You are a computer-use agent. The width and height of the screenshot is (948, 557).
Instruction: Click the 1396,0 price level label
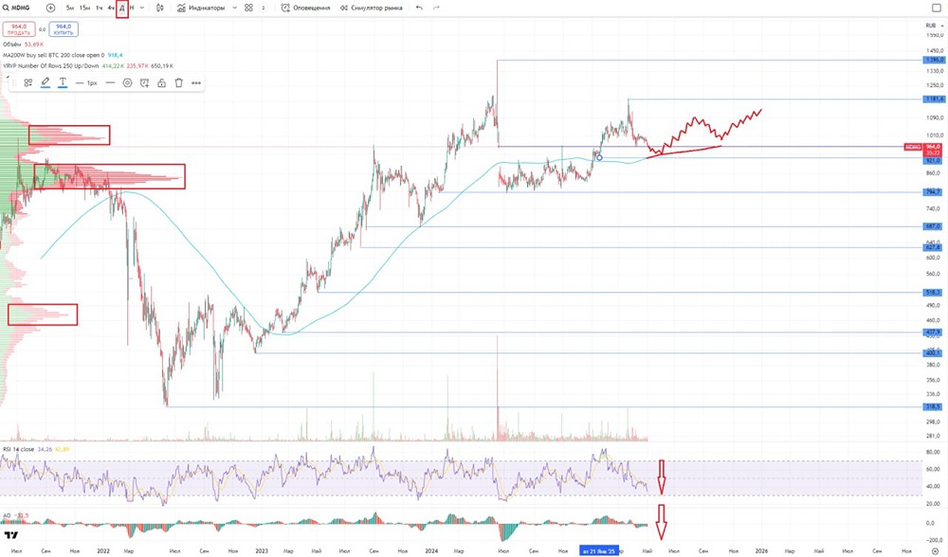(x=934, y=61)
